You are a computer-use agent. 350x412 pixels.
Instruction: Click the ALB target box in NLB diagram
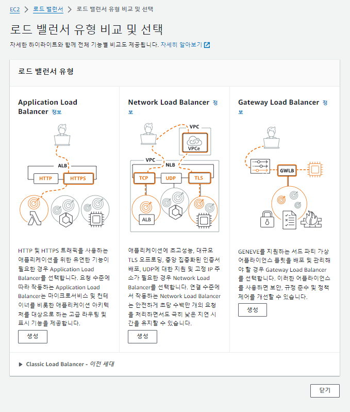click(146, 219)
